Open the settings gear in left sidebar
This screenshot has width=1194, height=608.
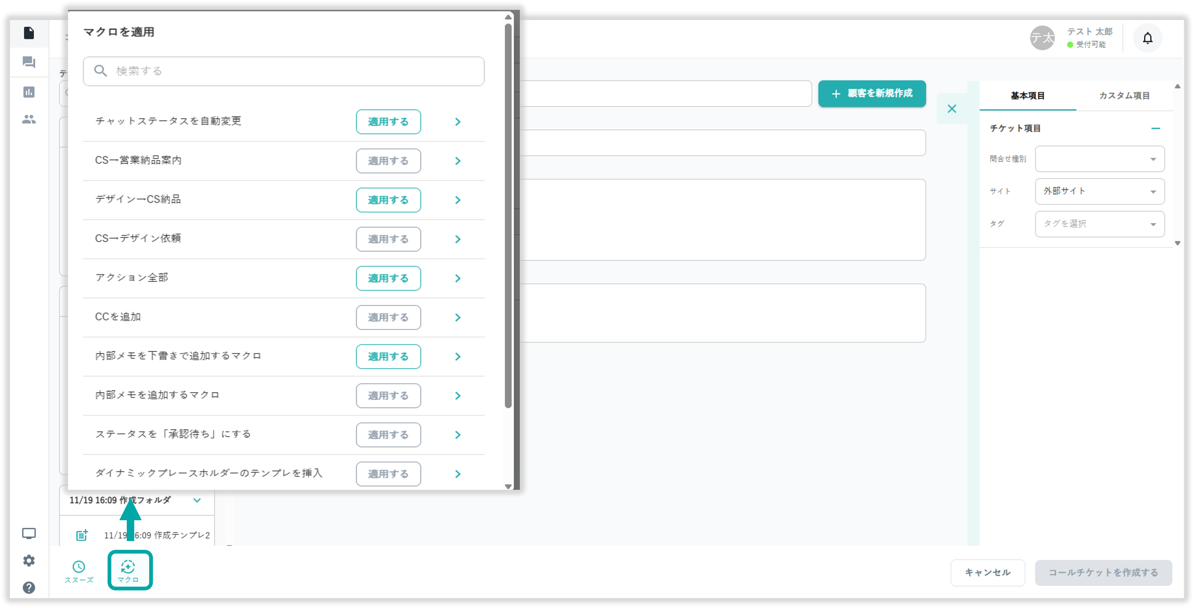point(29,560)
